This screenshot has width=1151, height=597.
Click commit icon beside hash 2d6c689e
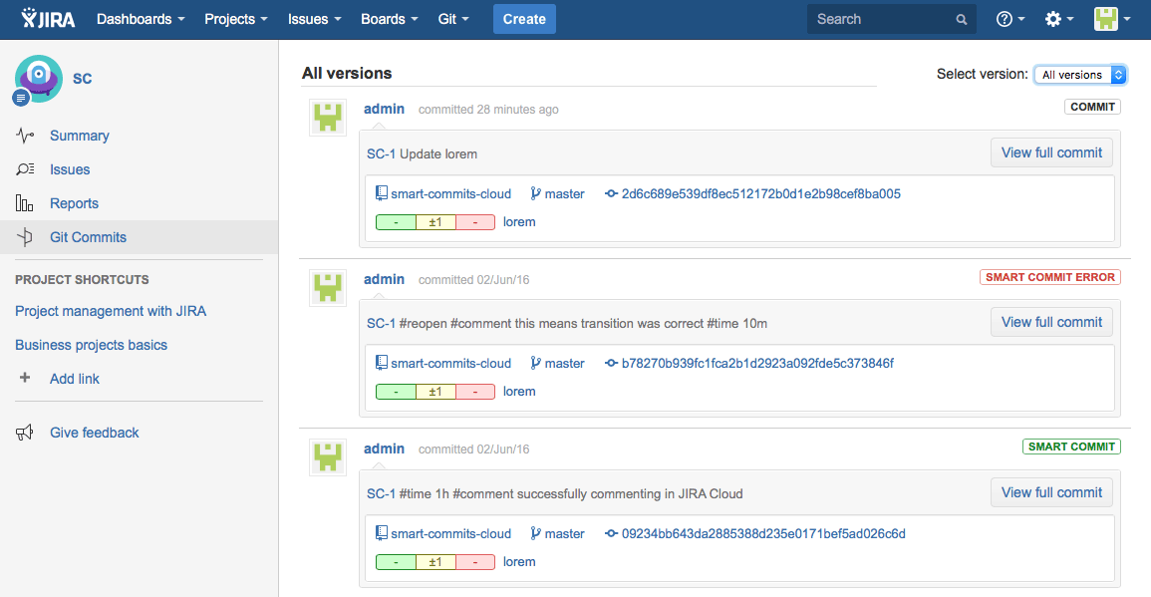[611, 194]
